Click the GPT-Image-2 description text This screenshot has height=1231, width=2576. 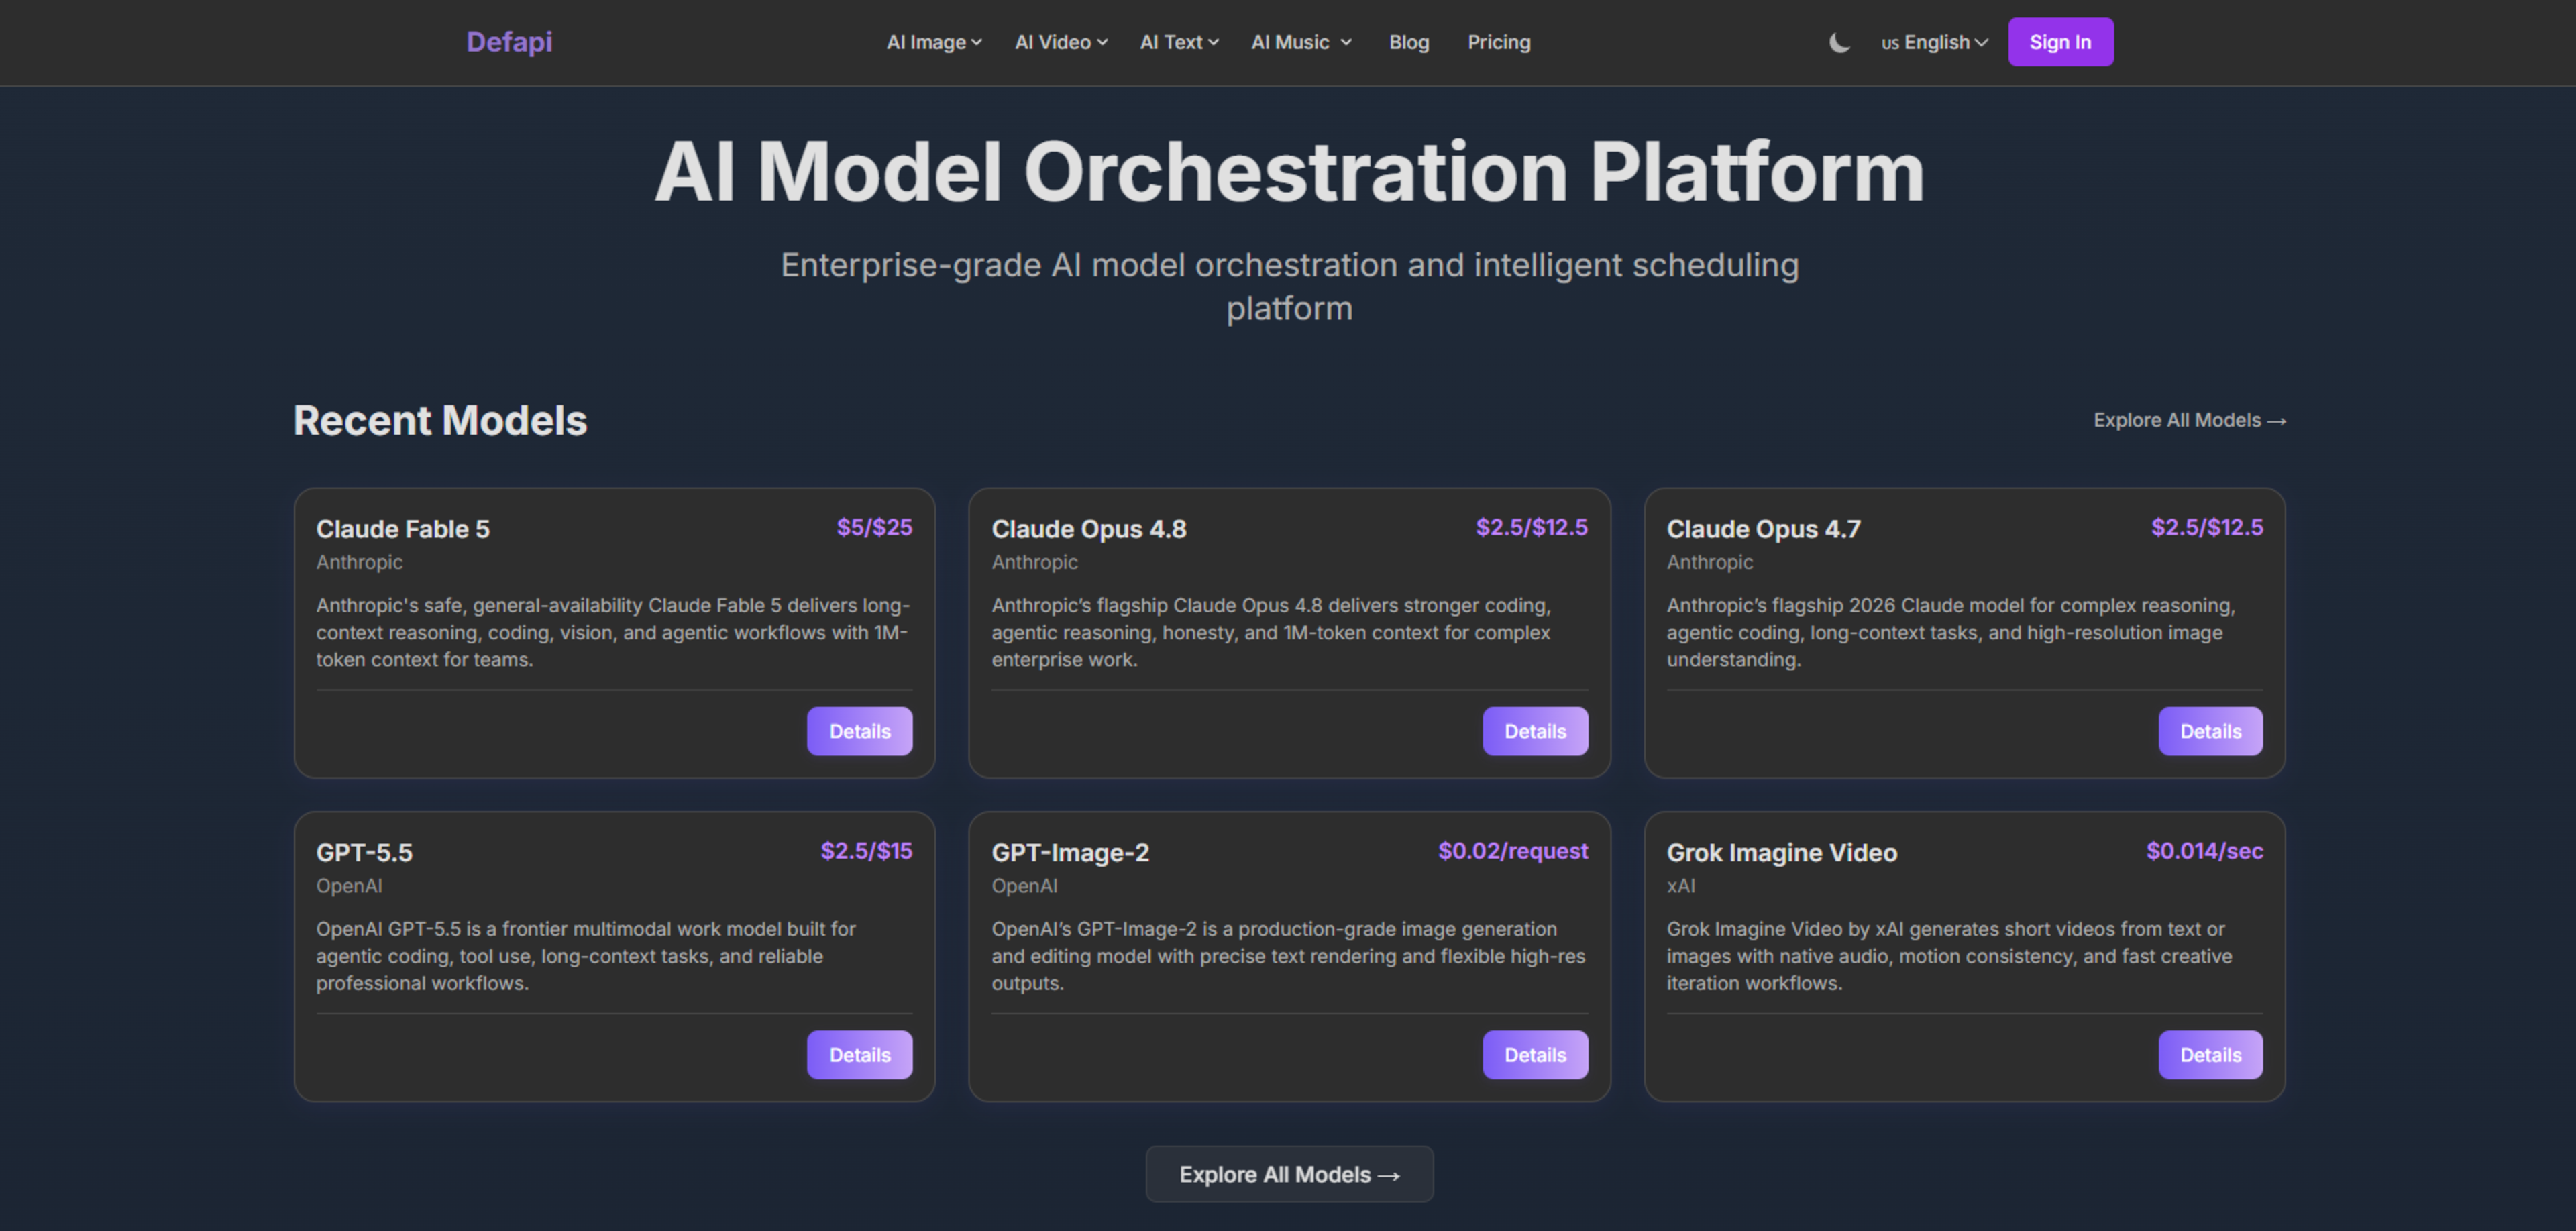pyautogui.click(x=1288, y=956)
